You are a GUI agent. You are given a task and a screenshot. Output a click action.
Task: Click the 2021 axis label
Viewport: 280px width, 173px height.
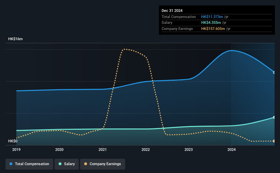[103, 150]
